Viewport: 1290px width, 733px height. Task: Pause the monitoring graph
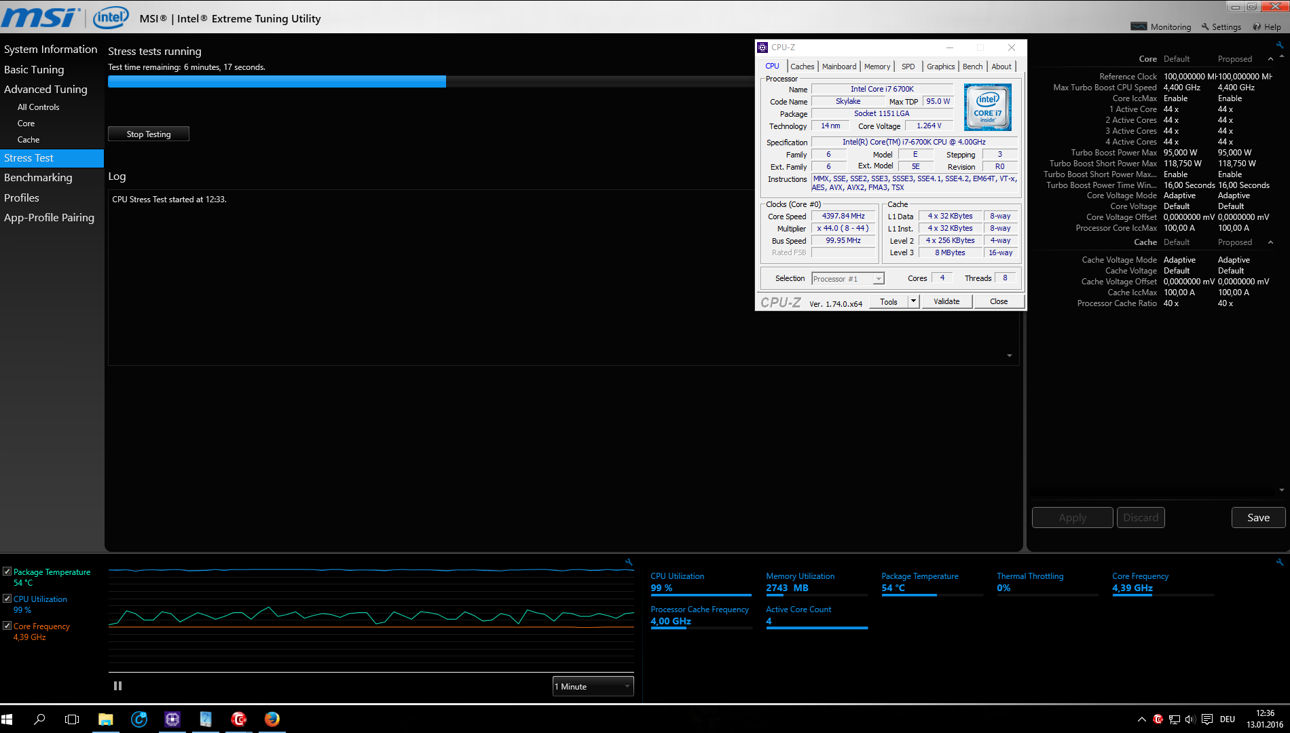[x=117, y=686]
